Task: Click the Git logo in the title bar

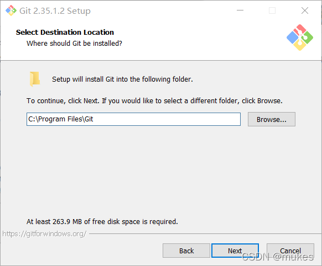Action: [x=11, y=10]
